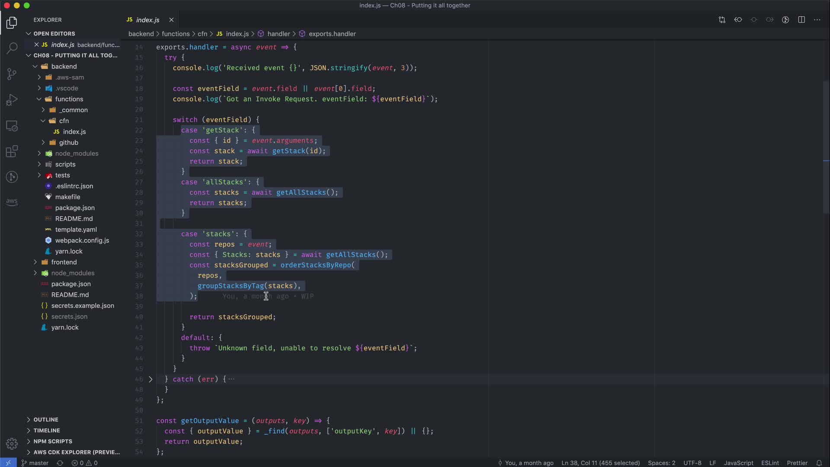This screenshot has height=467, width=830.
Task: Toggle ESLint in the status bar
Action: click(x=770, y=463)
